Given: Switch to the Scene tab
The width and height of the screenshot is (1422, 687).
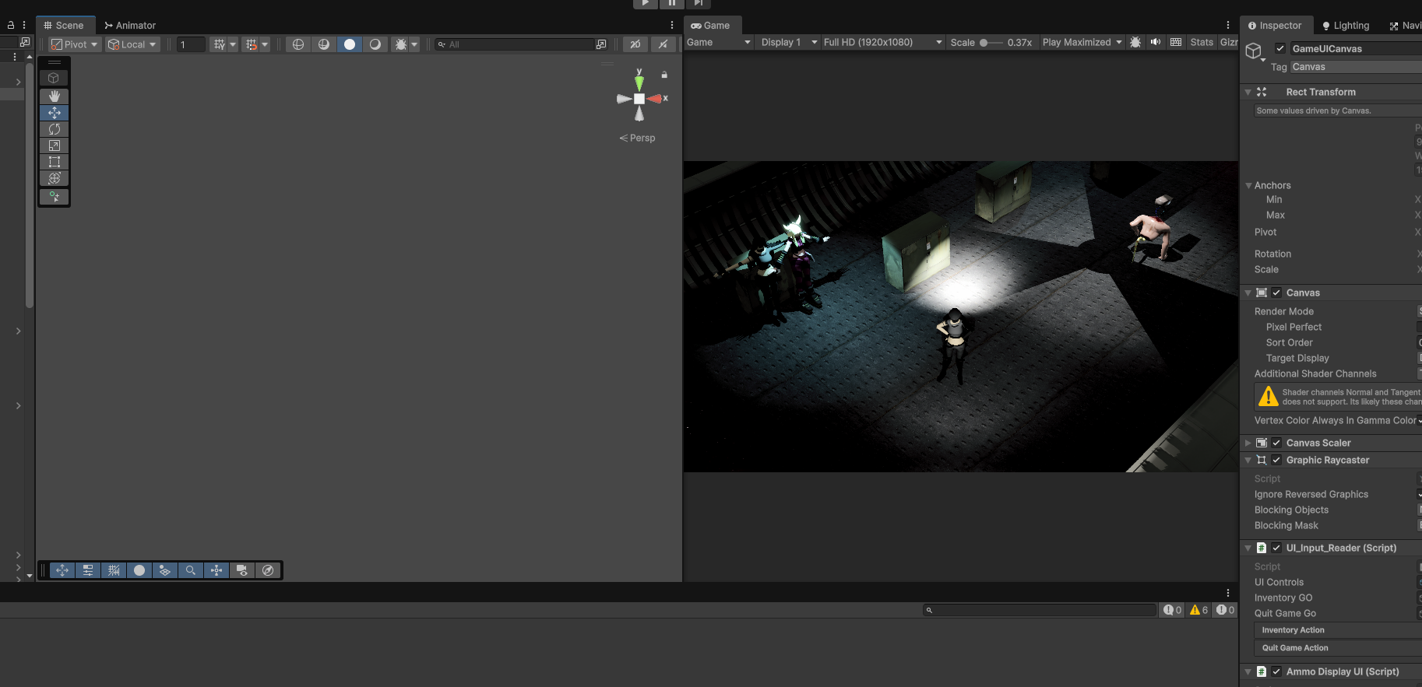Looking at the screenshot, I should pos(64,25).
